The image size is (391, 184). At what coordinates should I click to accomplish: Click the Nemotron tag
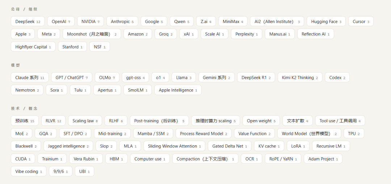(27, 90)
